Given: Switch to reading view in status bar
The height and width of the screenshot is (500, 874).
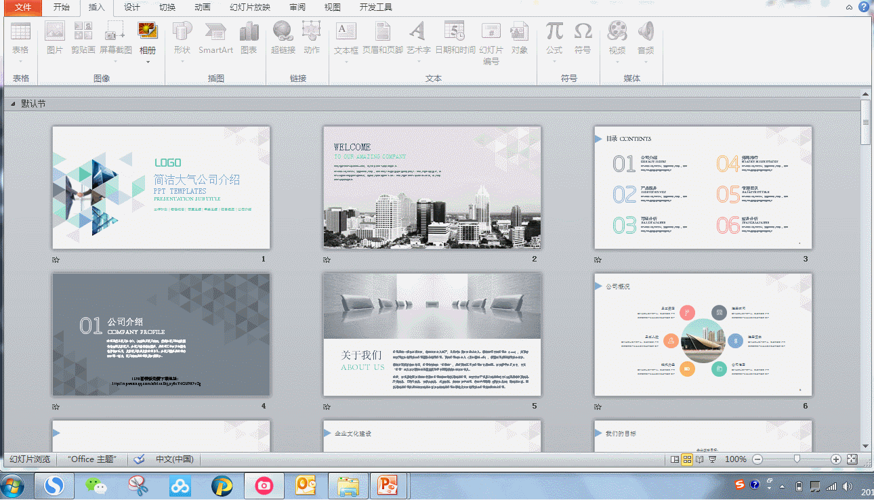Looking at the screenshot, I should click(x=699, y=459).
